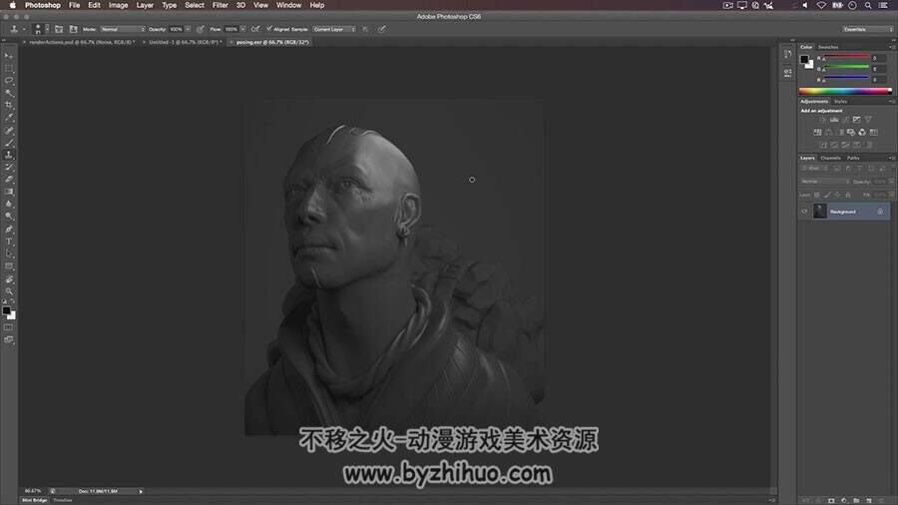Open the layer blend mode dropdown
Image resolution: width=898 pixels, height=505 pixels.
(x=825, y=182)
